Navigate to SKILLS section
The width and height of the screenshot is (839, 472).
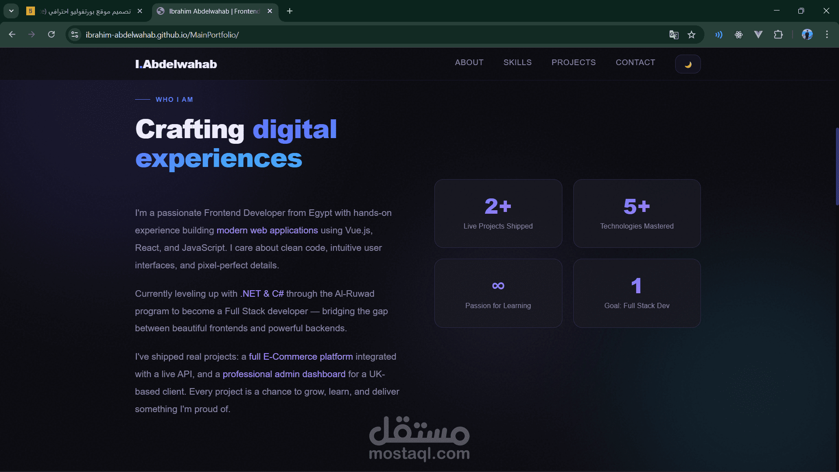click(517, 62)
